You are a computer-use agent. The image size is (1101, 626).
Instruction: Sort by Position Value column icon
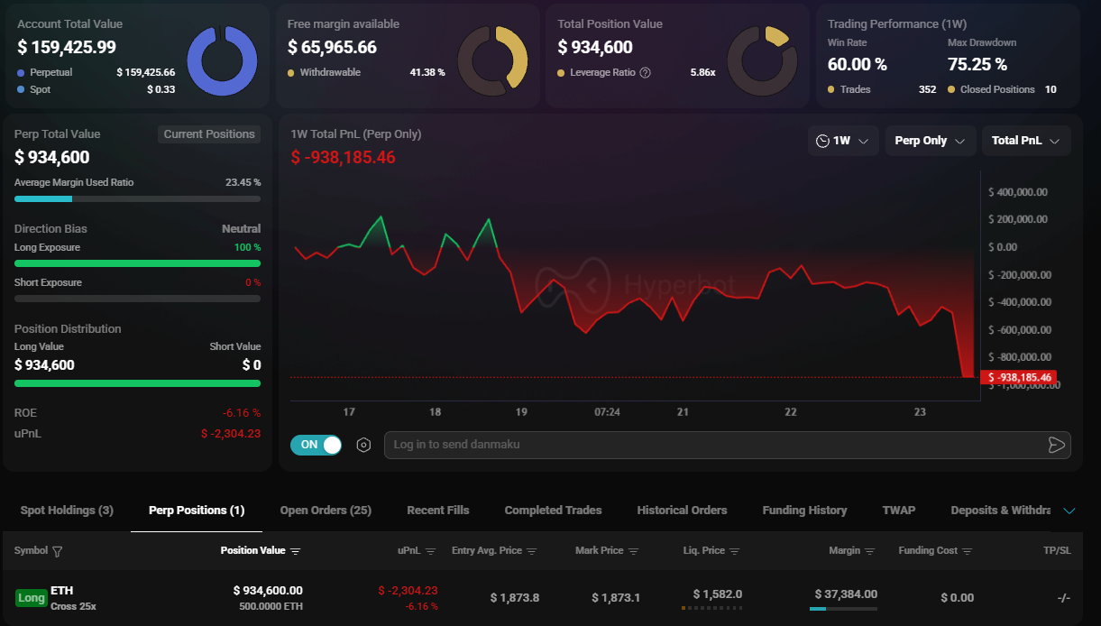pyautogui.click(x=296, y=551)
